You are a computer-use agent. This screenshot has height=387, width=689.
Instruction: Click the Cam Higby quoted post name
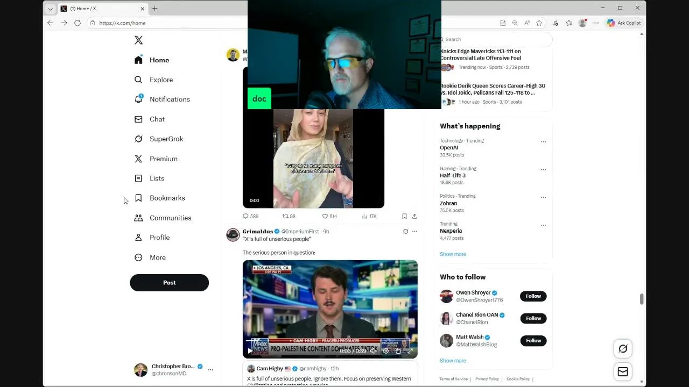click(x=270, y=369)
